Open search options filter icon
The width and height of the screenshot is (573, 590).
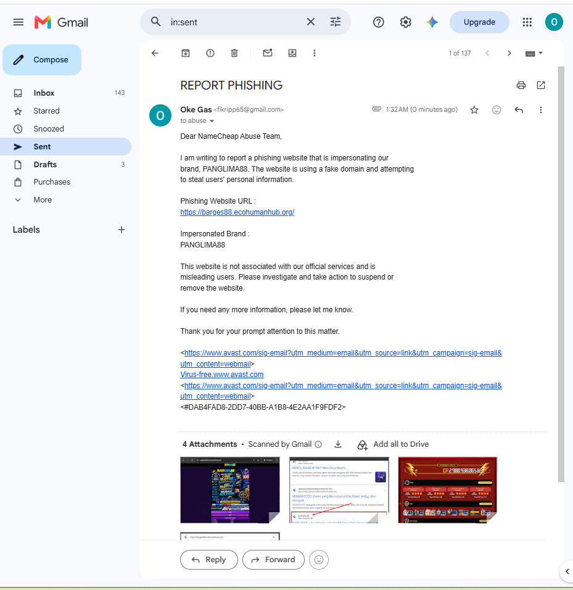(x=336, y=22)
